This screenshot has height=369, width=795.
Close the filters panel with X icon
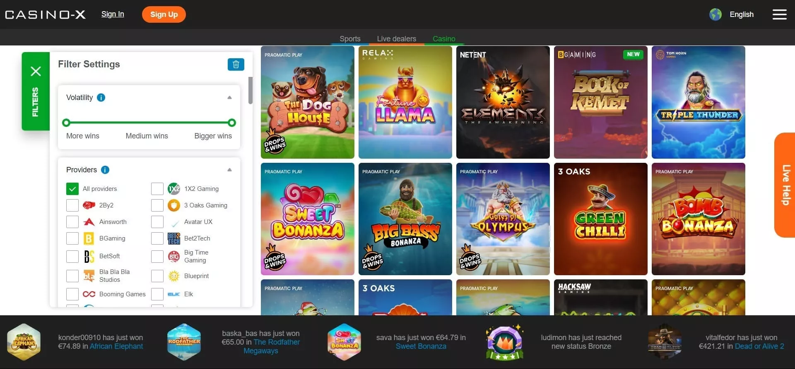[x=36, y=71]
